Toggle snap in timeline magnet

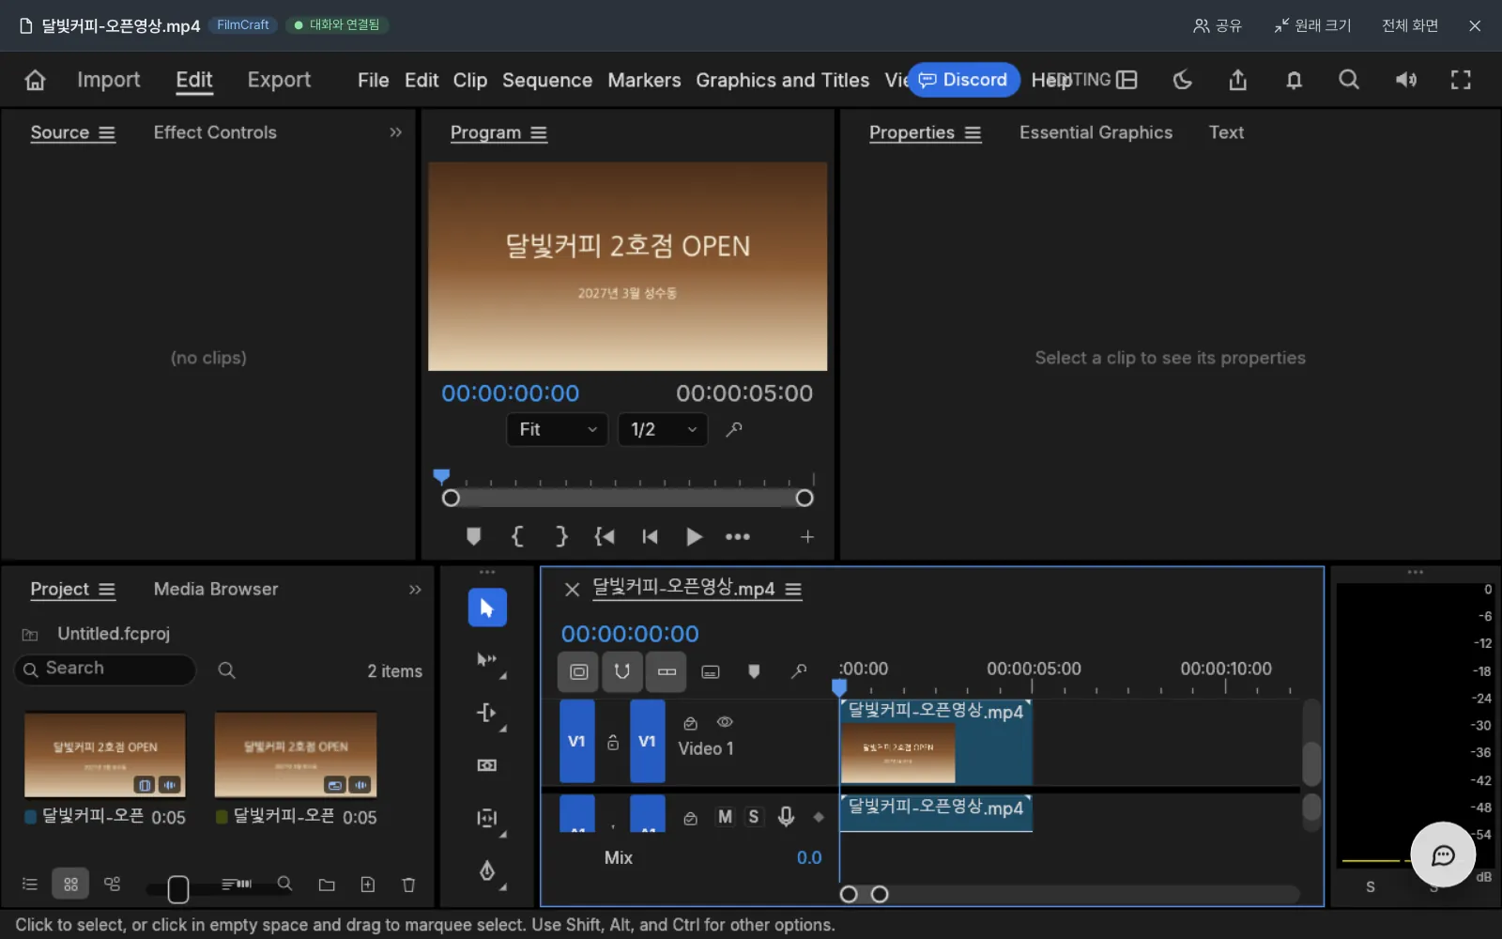pyautogui.click(x=621, y=671)
